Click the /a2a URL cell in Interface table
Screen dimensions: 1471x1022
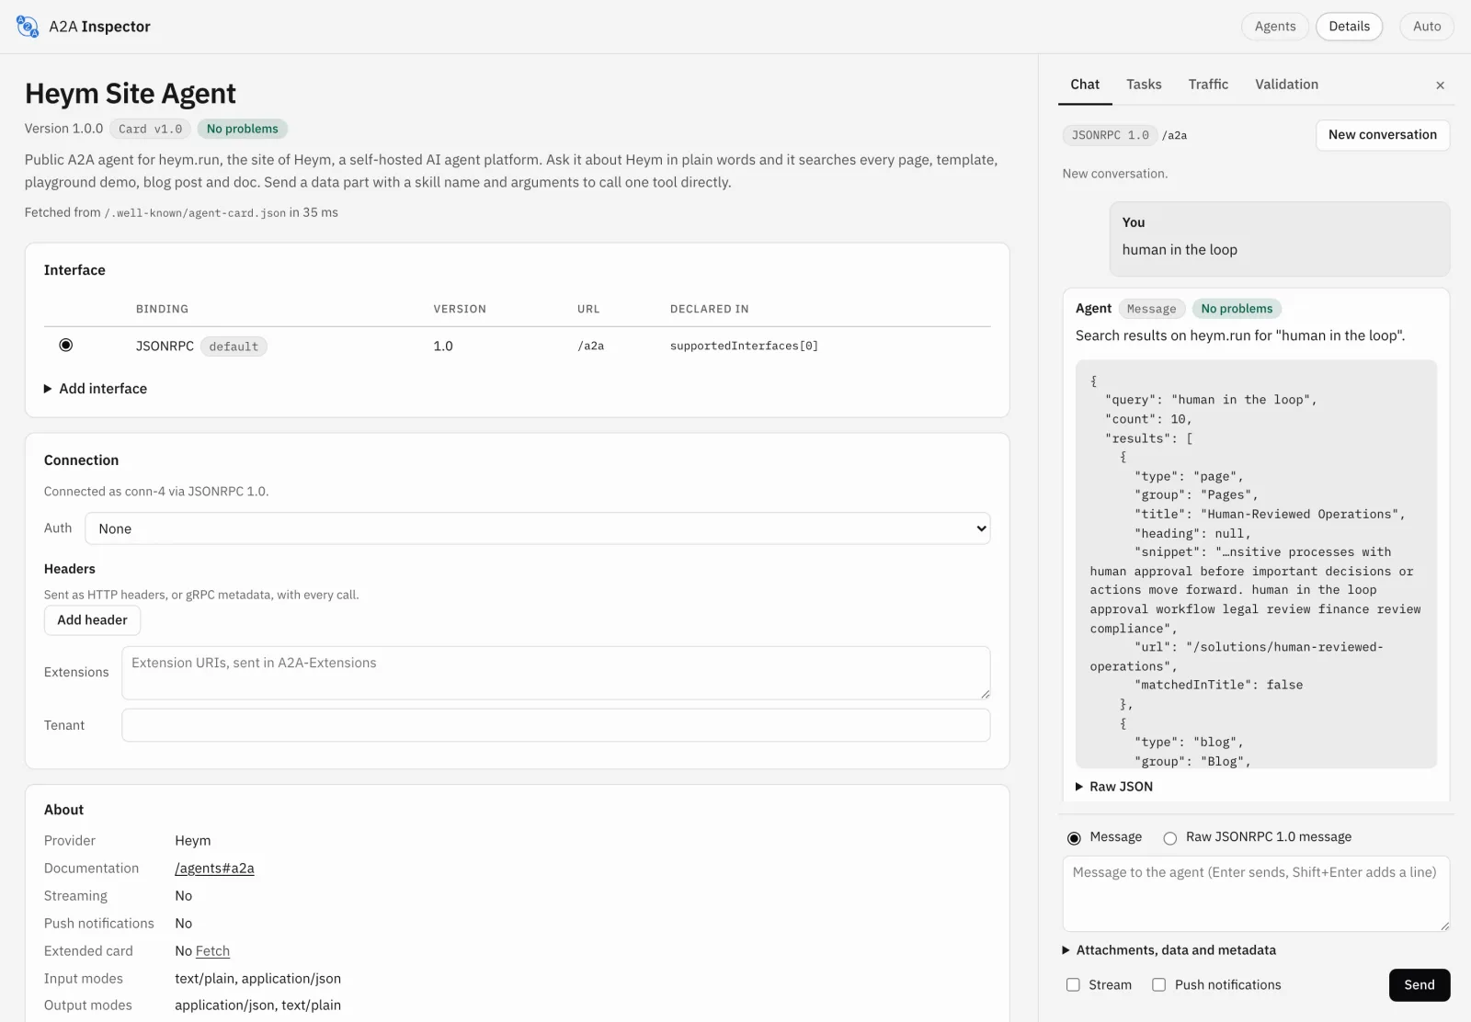click(x=590, y=346)
